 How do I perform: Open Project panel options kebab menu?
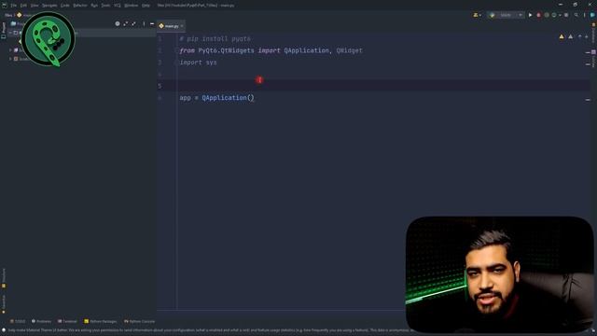click(144, 23)
